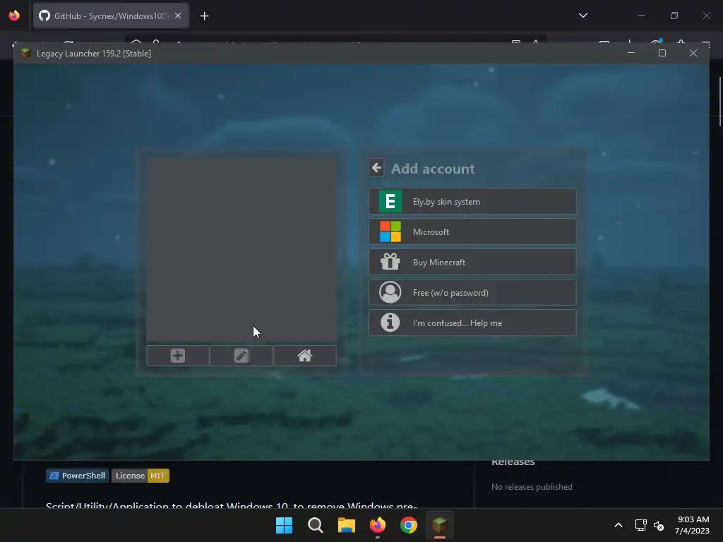Screen dimensions: 723x542
Task: Click the info circle icon
Action: 390,322
